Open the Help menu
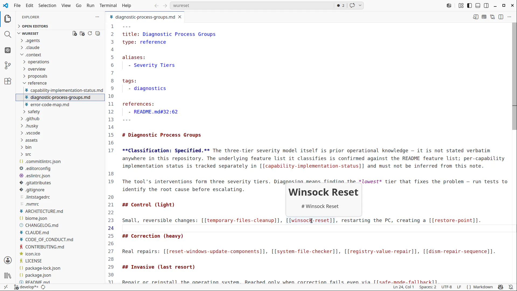 click(127, 5)
